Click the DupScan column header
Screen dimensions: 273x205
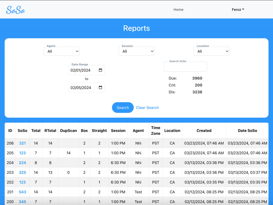(69, 131)
